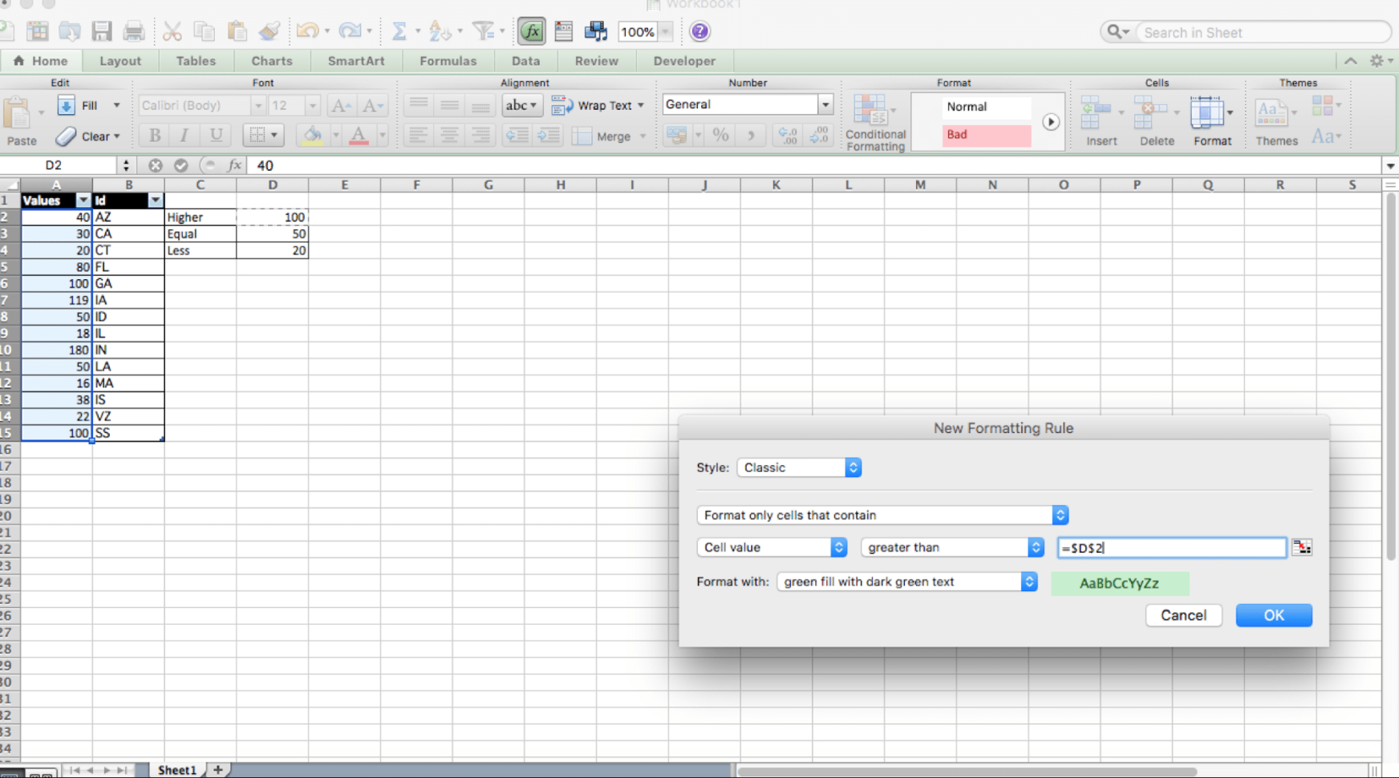Viewport: 1399px width, 778px height.
Task: Toggle the Values column filter button
Action: tap(83, 201)
